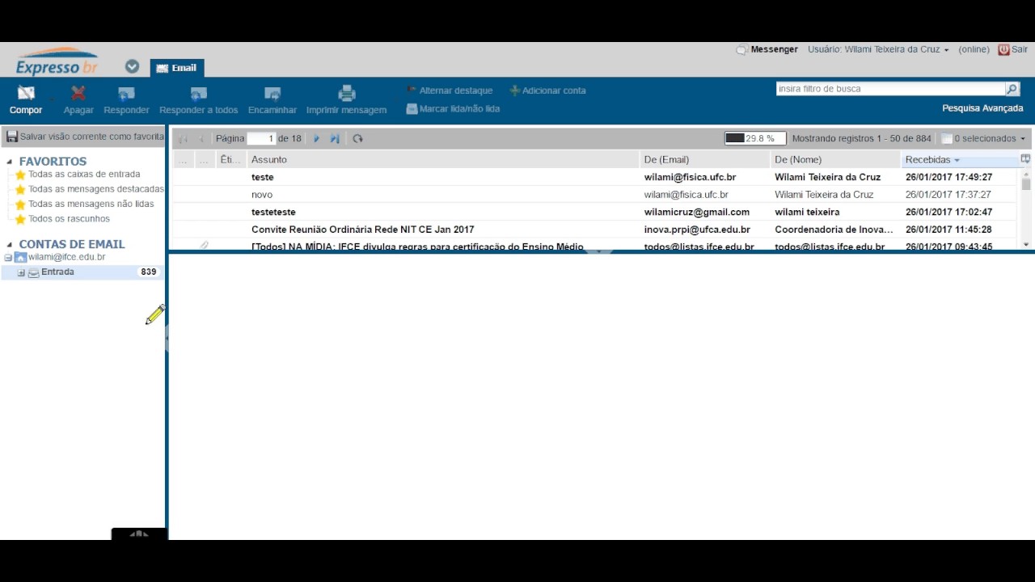The width and height of the screenshot is (1035, 582).
Task: Open Pesquisa Avançada link
Action: click(982, 108)
